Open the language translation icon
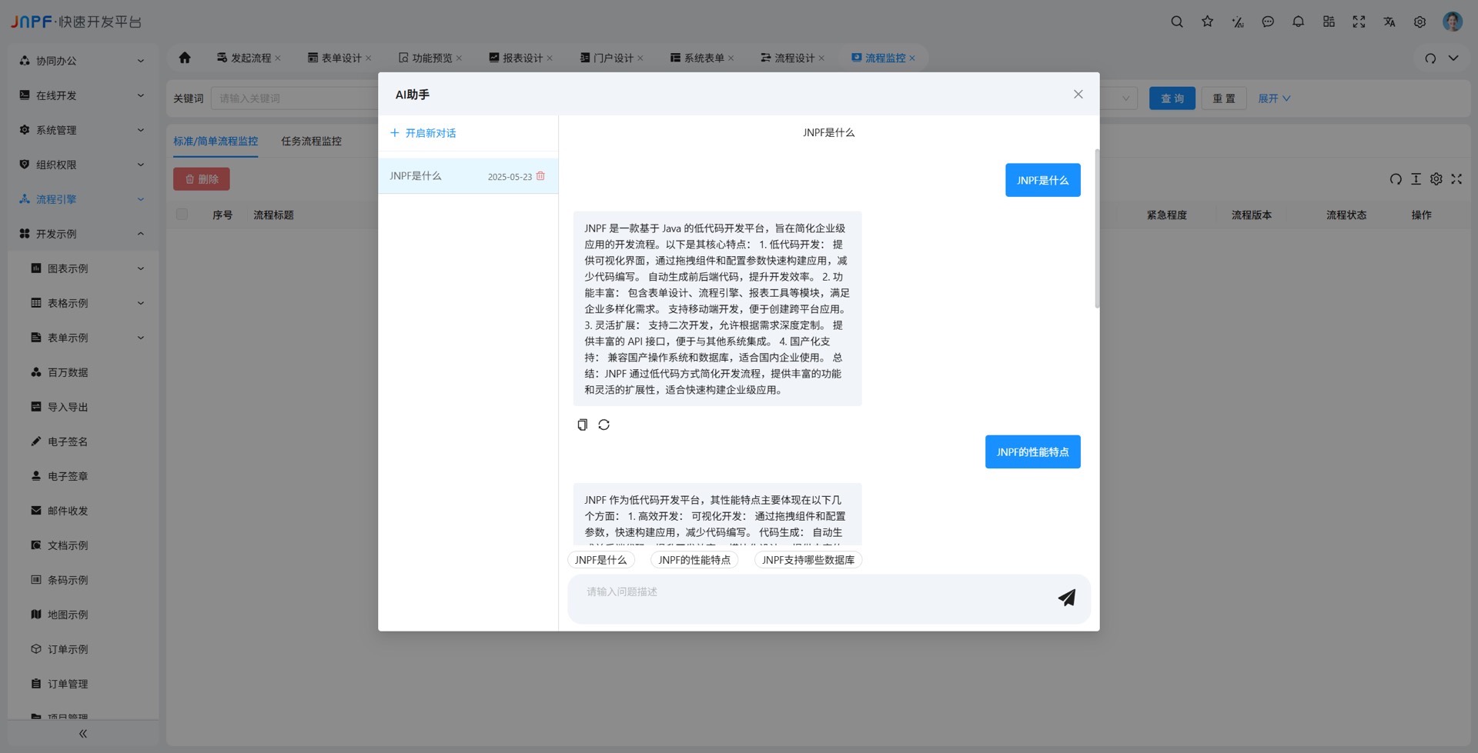The image size is (1478, 753). (x=1389, y=22)
